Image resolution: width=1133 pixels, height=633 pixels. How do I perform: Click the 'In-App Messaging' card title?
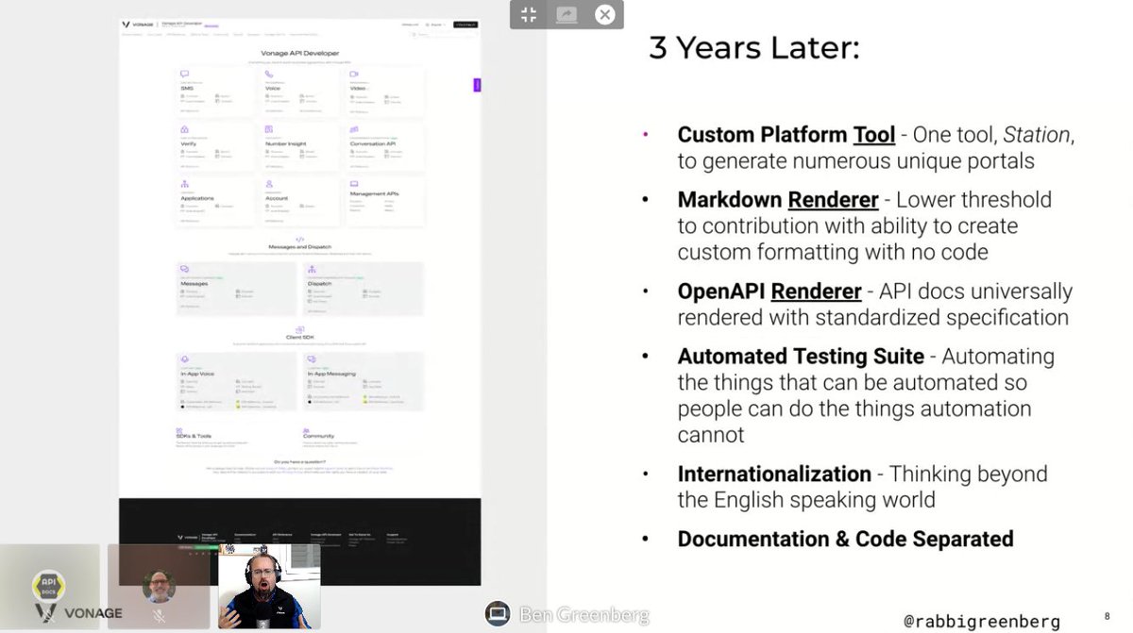[x=330, y=374]
